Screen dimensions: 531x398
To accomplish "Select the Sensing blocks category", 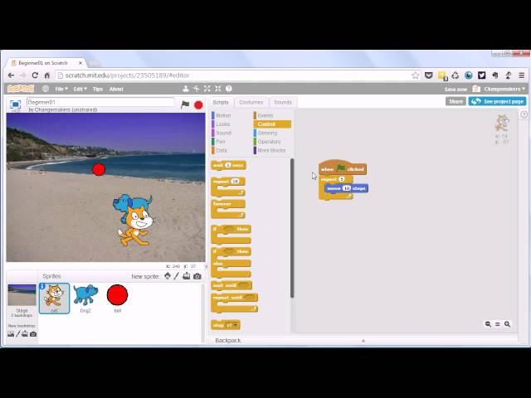I will pos(267,133).
